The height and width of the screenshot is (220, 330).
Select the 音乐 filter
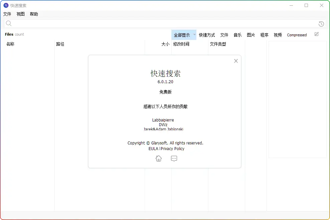[x=237, y=35]
